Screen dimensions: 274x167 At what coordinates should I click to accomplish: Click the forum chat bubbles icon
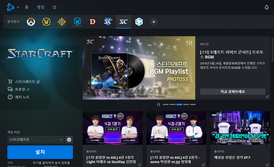(10, 89)
